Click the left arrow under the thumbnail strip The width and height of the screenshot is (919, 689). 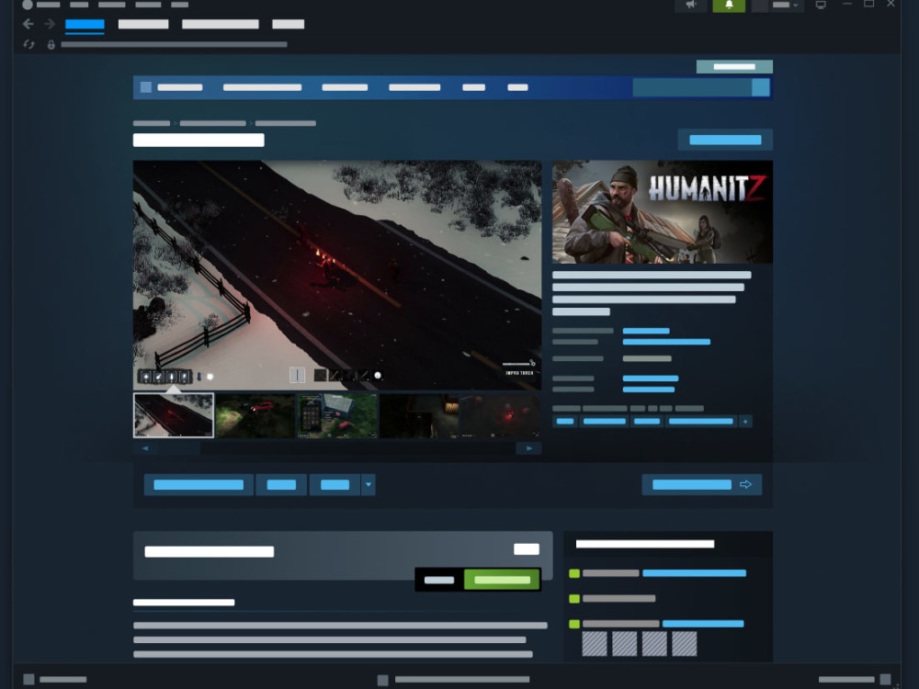click(145, 448)
